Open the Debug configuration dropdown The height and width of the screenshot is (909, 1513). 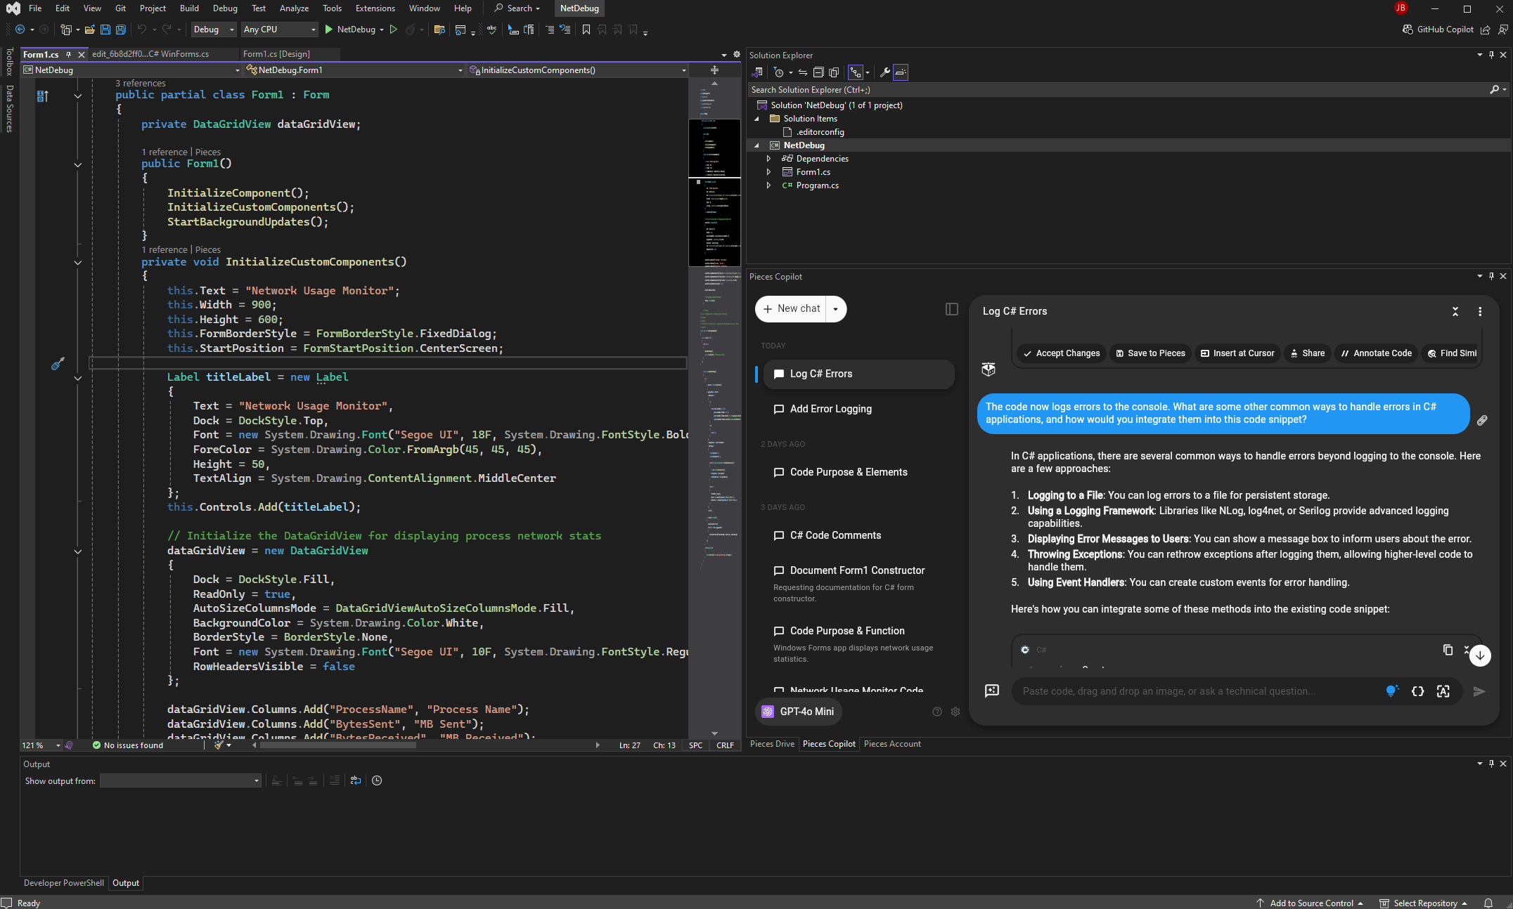214,30
